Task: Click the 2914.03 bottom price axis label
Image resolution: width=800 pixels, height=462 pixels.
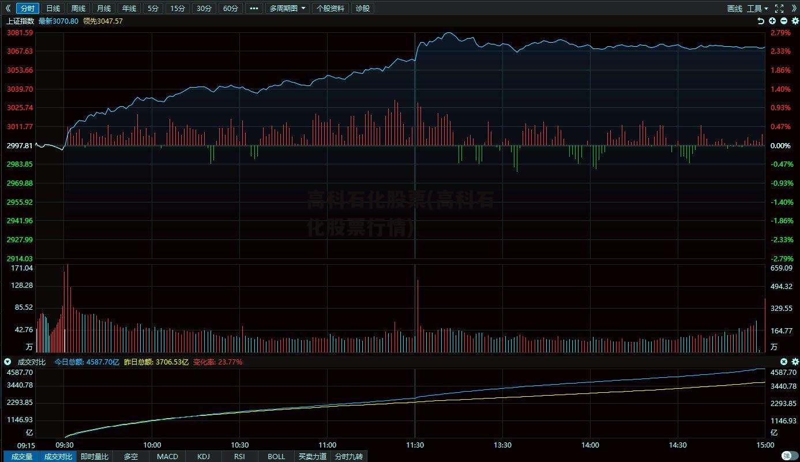Action: [20, 258]
